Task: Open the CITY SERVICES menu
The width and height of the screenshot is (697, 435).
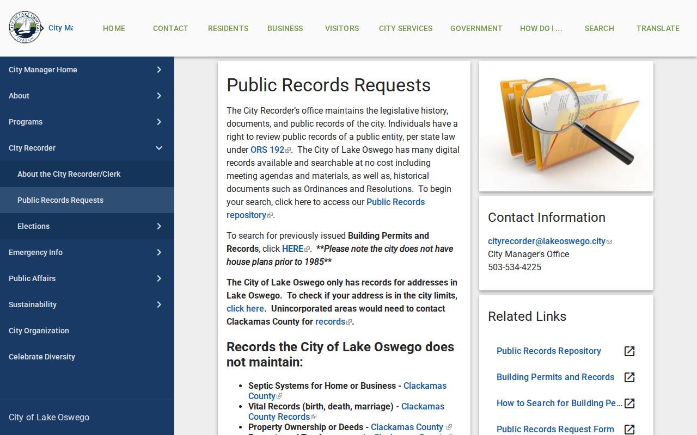Action: tap(406, 28)
